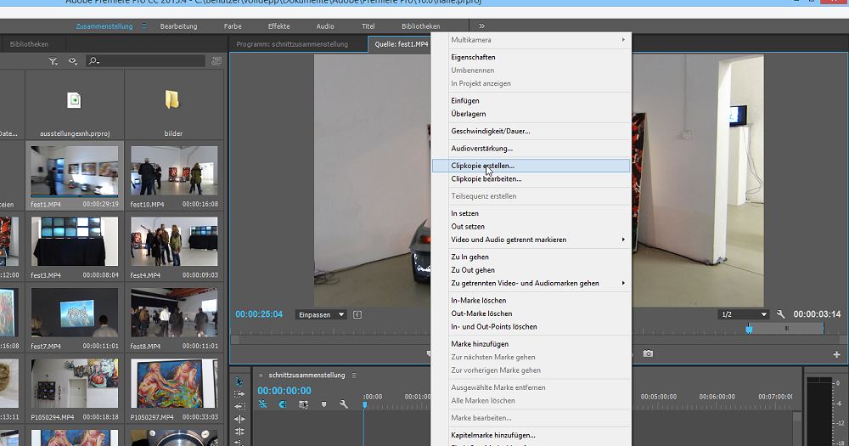Click the source monitor blue playhead marker

coord(749,329)
